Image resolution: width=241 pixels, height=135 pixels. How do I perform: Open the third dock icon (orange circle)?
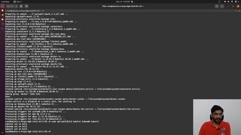3,15
